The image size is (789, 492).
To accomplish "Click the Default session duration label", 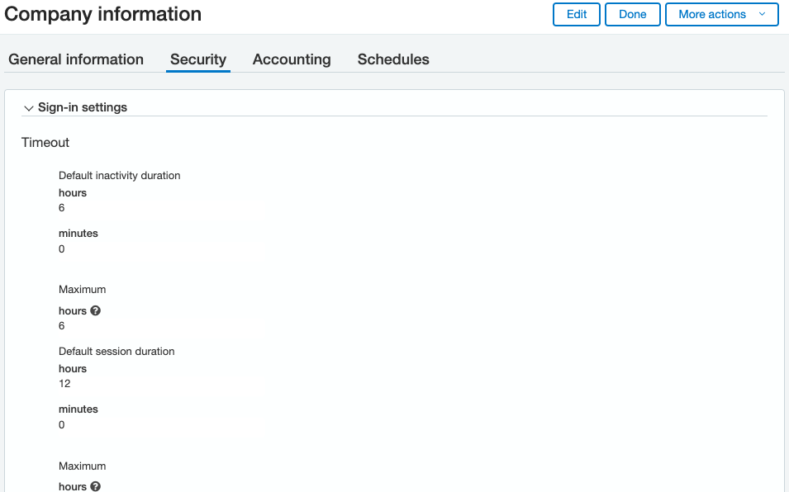I will [116, 352].
